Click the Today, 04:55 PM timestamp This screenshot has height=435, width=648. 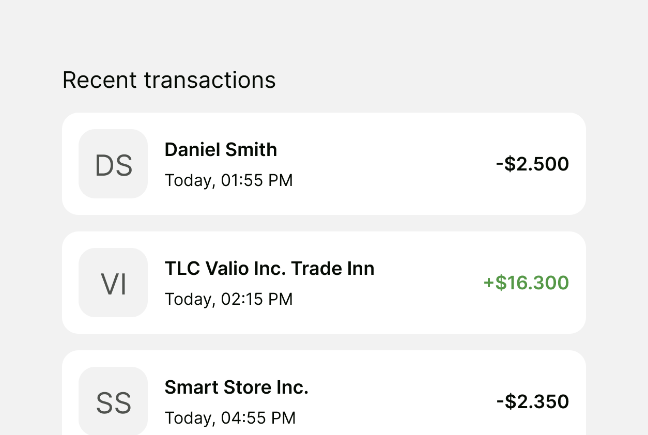[230, 418]
